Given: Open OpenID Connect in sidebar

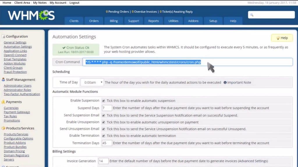Looking at the screenshot, I should pyautogui.click(x=15, y=55).
